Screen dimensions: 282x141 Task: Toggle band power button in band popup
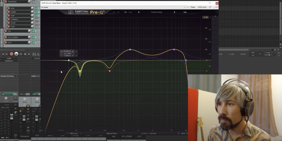[61, 51]
